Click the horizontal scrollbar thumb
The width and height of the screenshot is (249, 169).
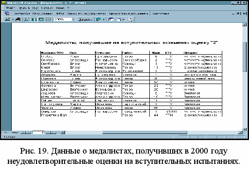[145, 133]
